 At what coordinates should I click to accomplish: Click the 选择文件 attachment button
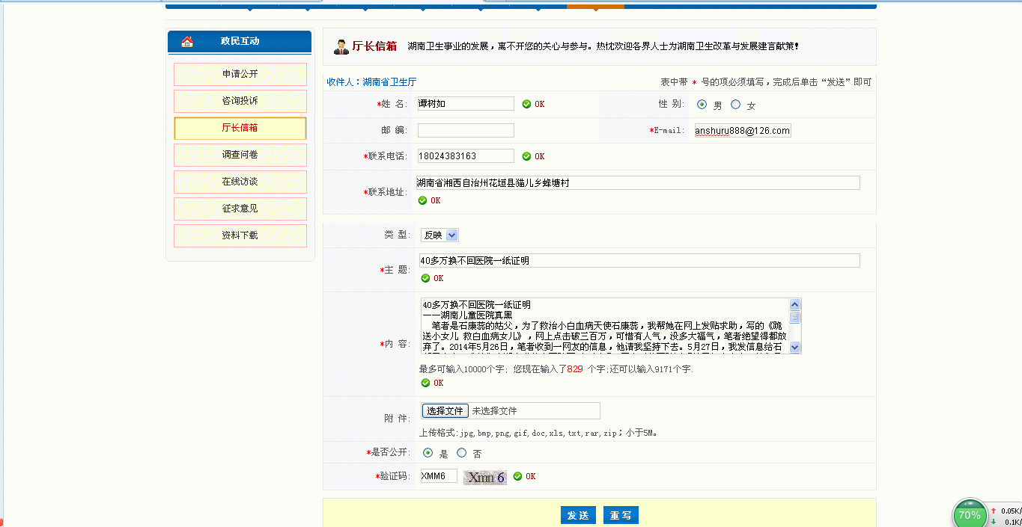click(x=445, y=411)
